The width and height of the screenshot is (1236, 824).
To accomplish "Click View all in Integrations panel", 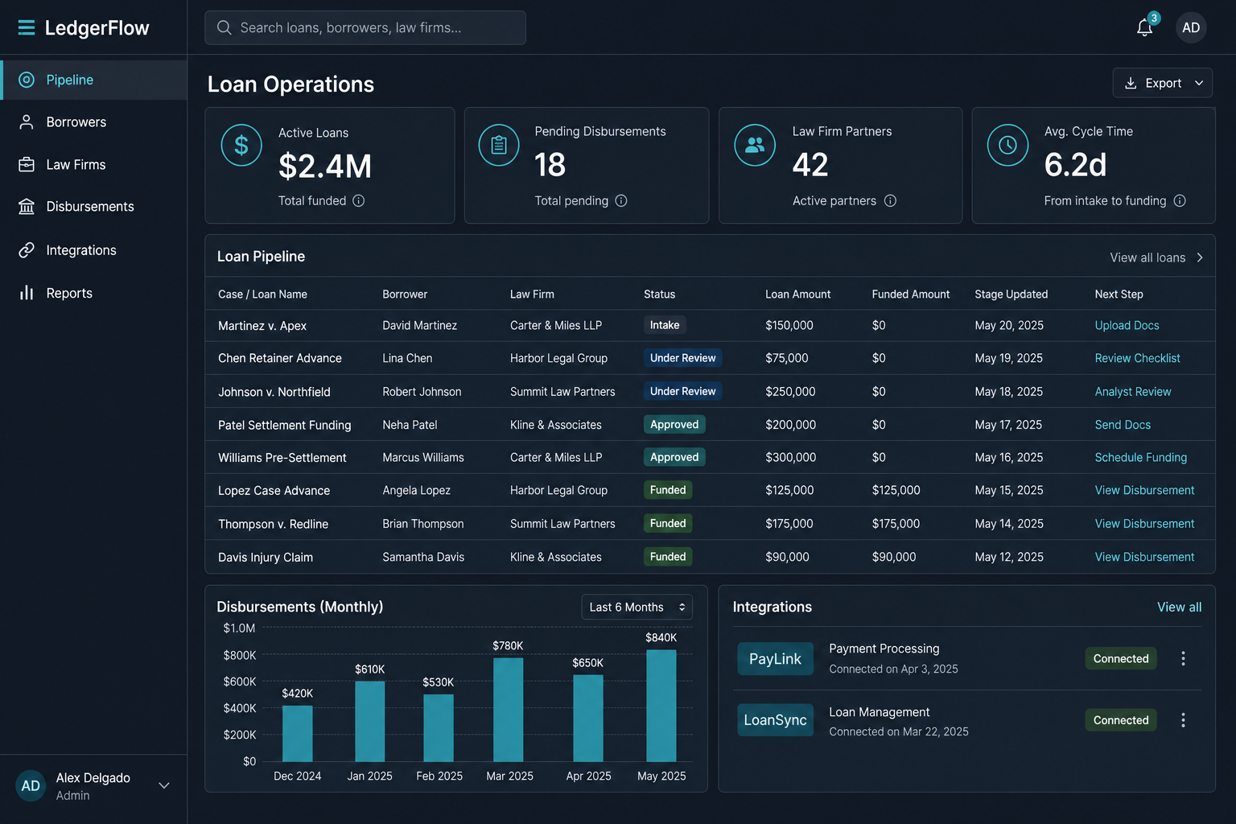I will [x=1179, y=607].
